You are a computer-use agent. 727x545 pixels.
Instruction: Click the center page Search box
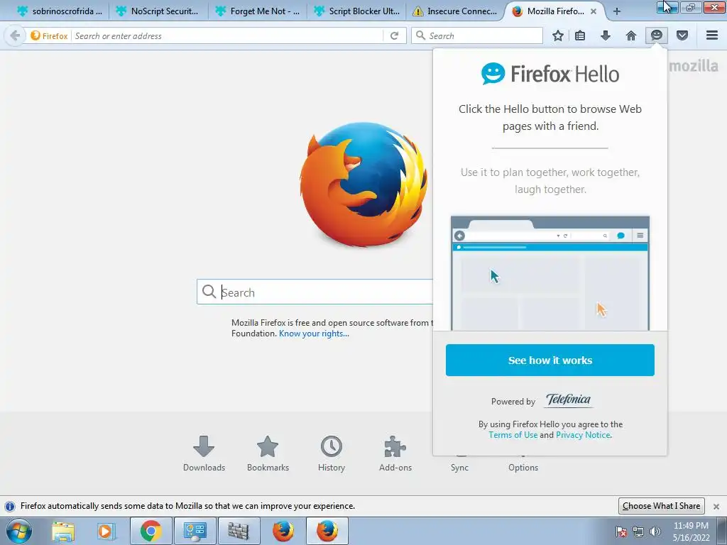coord(315,292)
